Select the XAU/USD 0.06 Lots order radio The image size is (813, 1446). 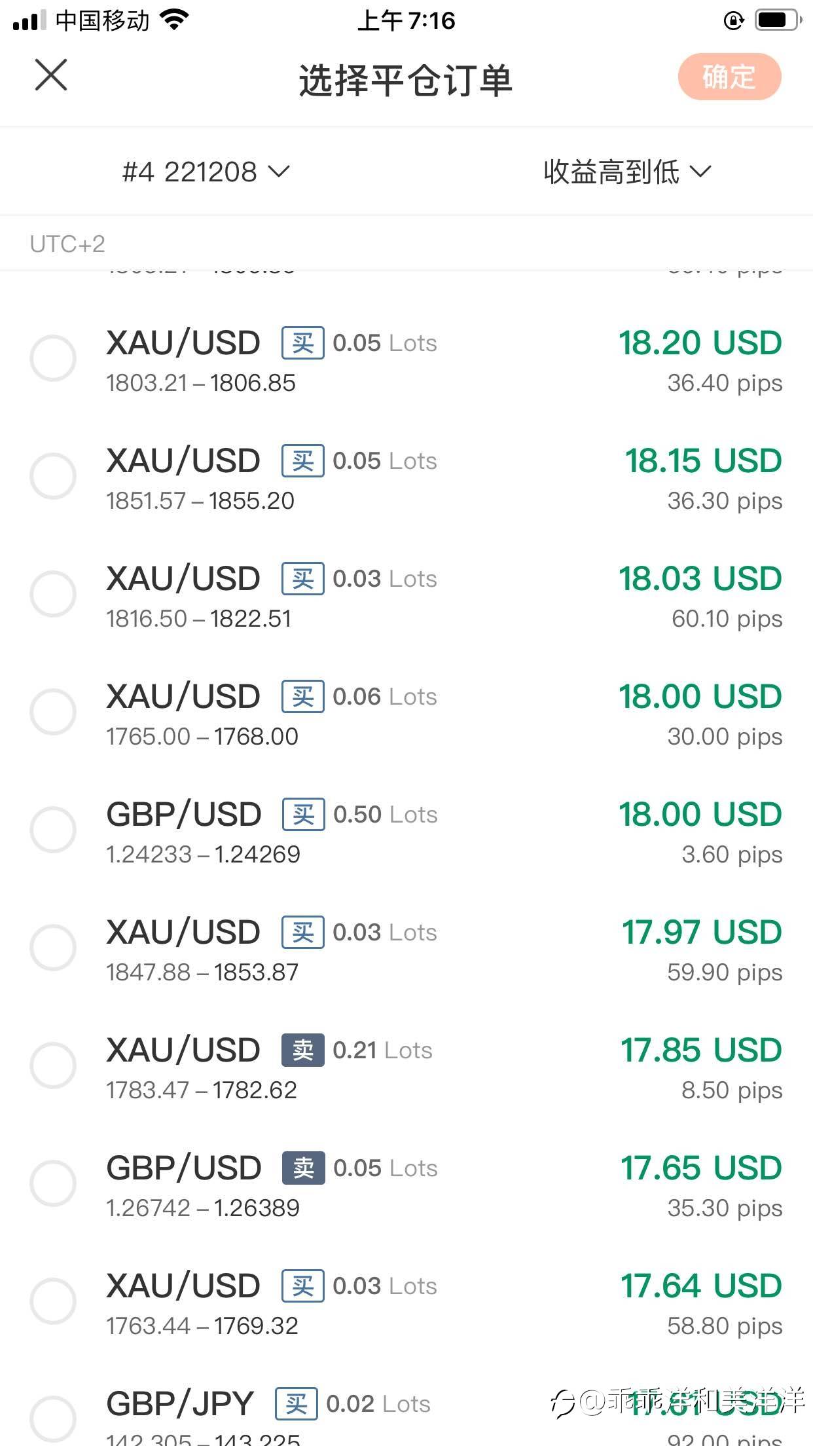click(x=53, y=712)
